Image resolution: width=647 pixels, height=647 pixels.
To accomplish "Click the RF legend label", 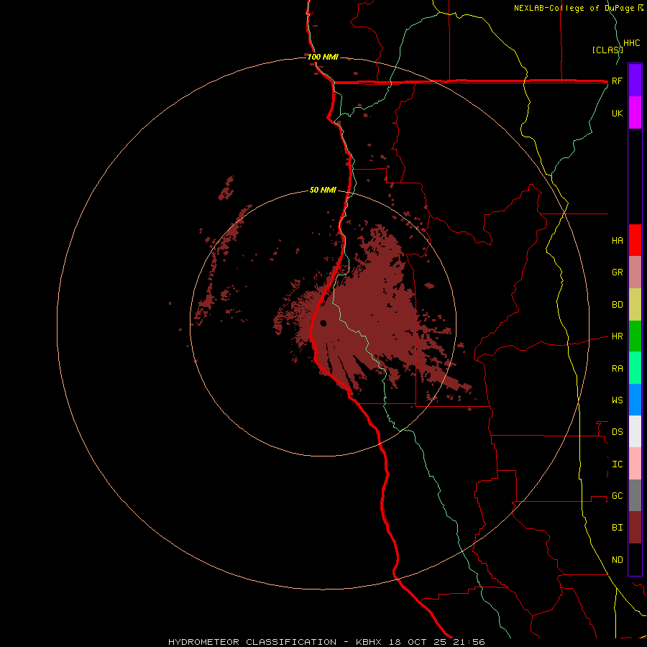I will 617,81.
